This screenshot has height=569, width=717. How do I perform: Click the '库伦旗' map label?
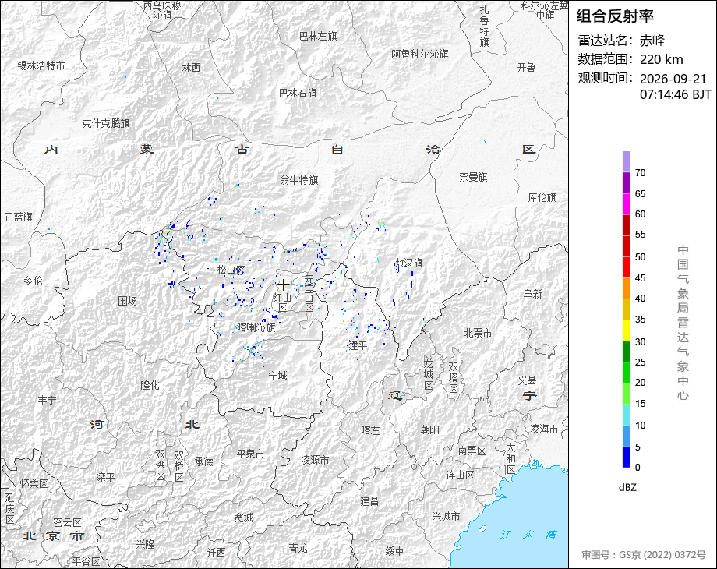542,197
